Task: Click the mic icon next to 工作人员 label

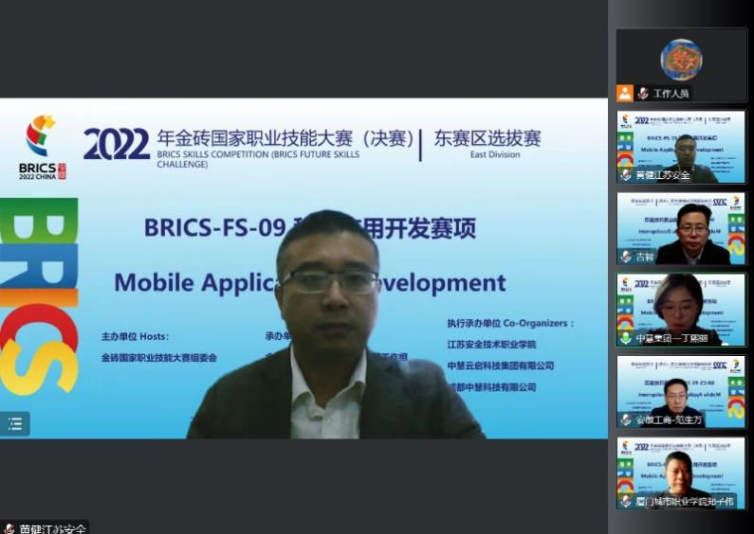Action: (x=643, y=93)
